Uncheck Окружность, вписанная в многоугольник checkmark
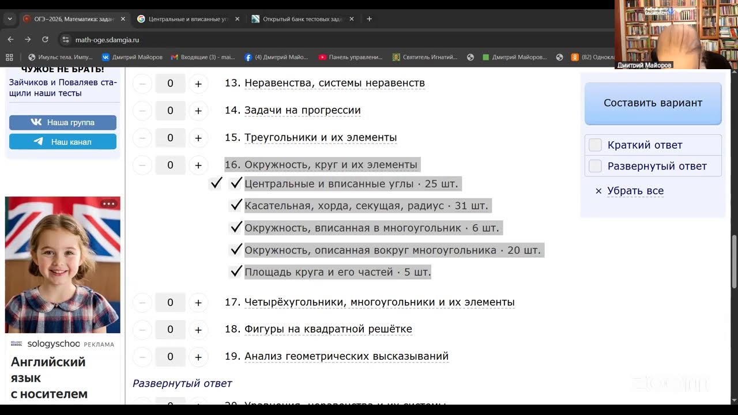Image resolution: width=738 pixels, height=415 pixels. pyautogui.click(x=236, y=227)
